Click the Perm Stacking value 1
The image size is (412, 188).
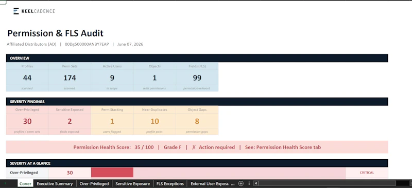(x=112, y=121)
